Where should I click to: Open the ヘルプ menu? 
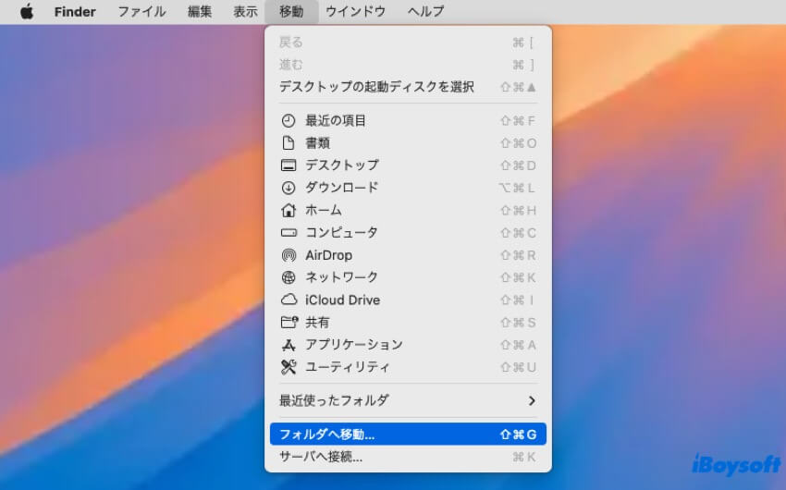[425, 11]
